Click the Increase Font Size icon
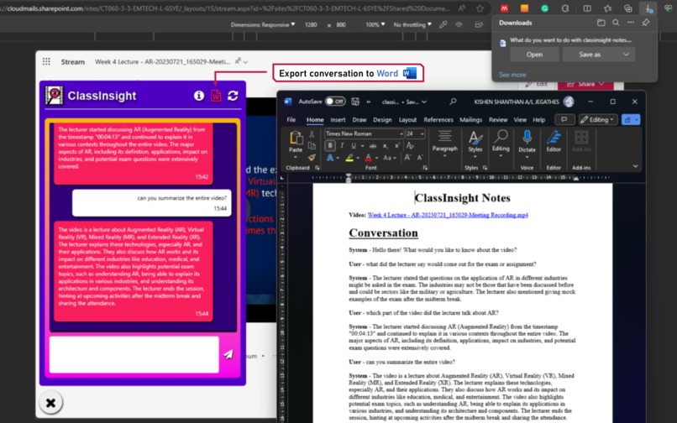 pyautogui.click(x=407, y=158)
